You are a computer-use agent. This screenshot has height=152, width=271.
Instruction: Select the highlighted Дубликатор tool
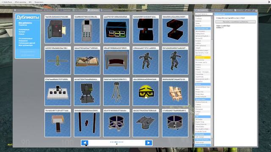click(x=202, y=57)
